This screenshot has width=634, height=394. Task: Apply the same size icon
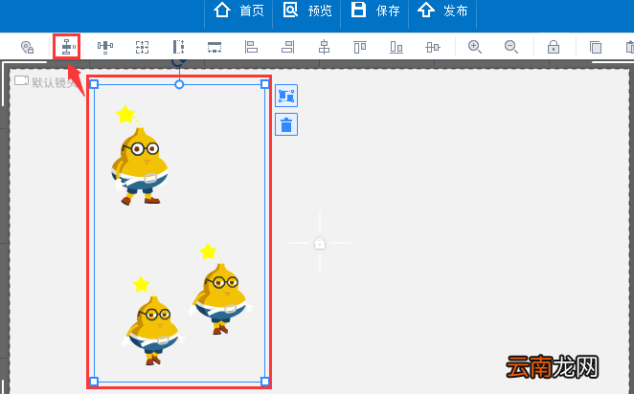[142, 47]
